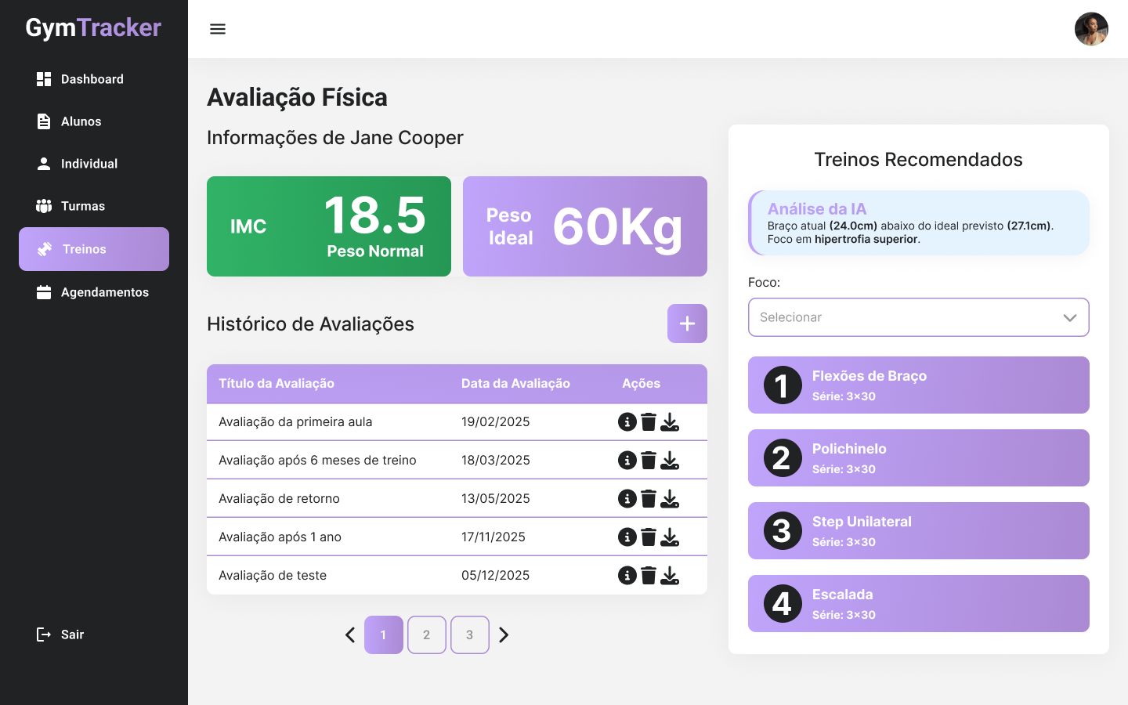The image size is (1128, 705).
Task: Expand the Foco selection dropdown
Action: 918,317
